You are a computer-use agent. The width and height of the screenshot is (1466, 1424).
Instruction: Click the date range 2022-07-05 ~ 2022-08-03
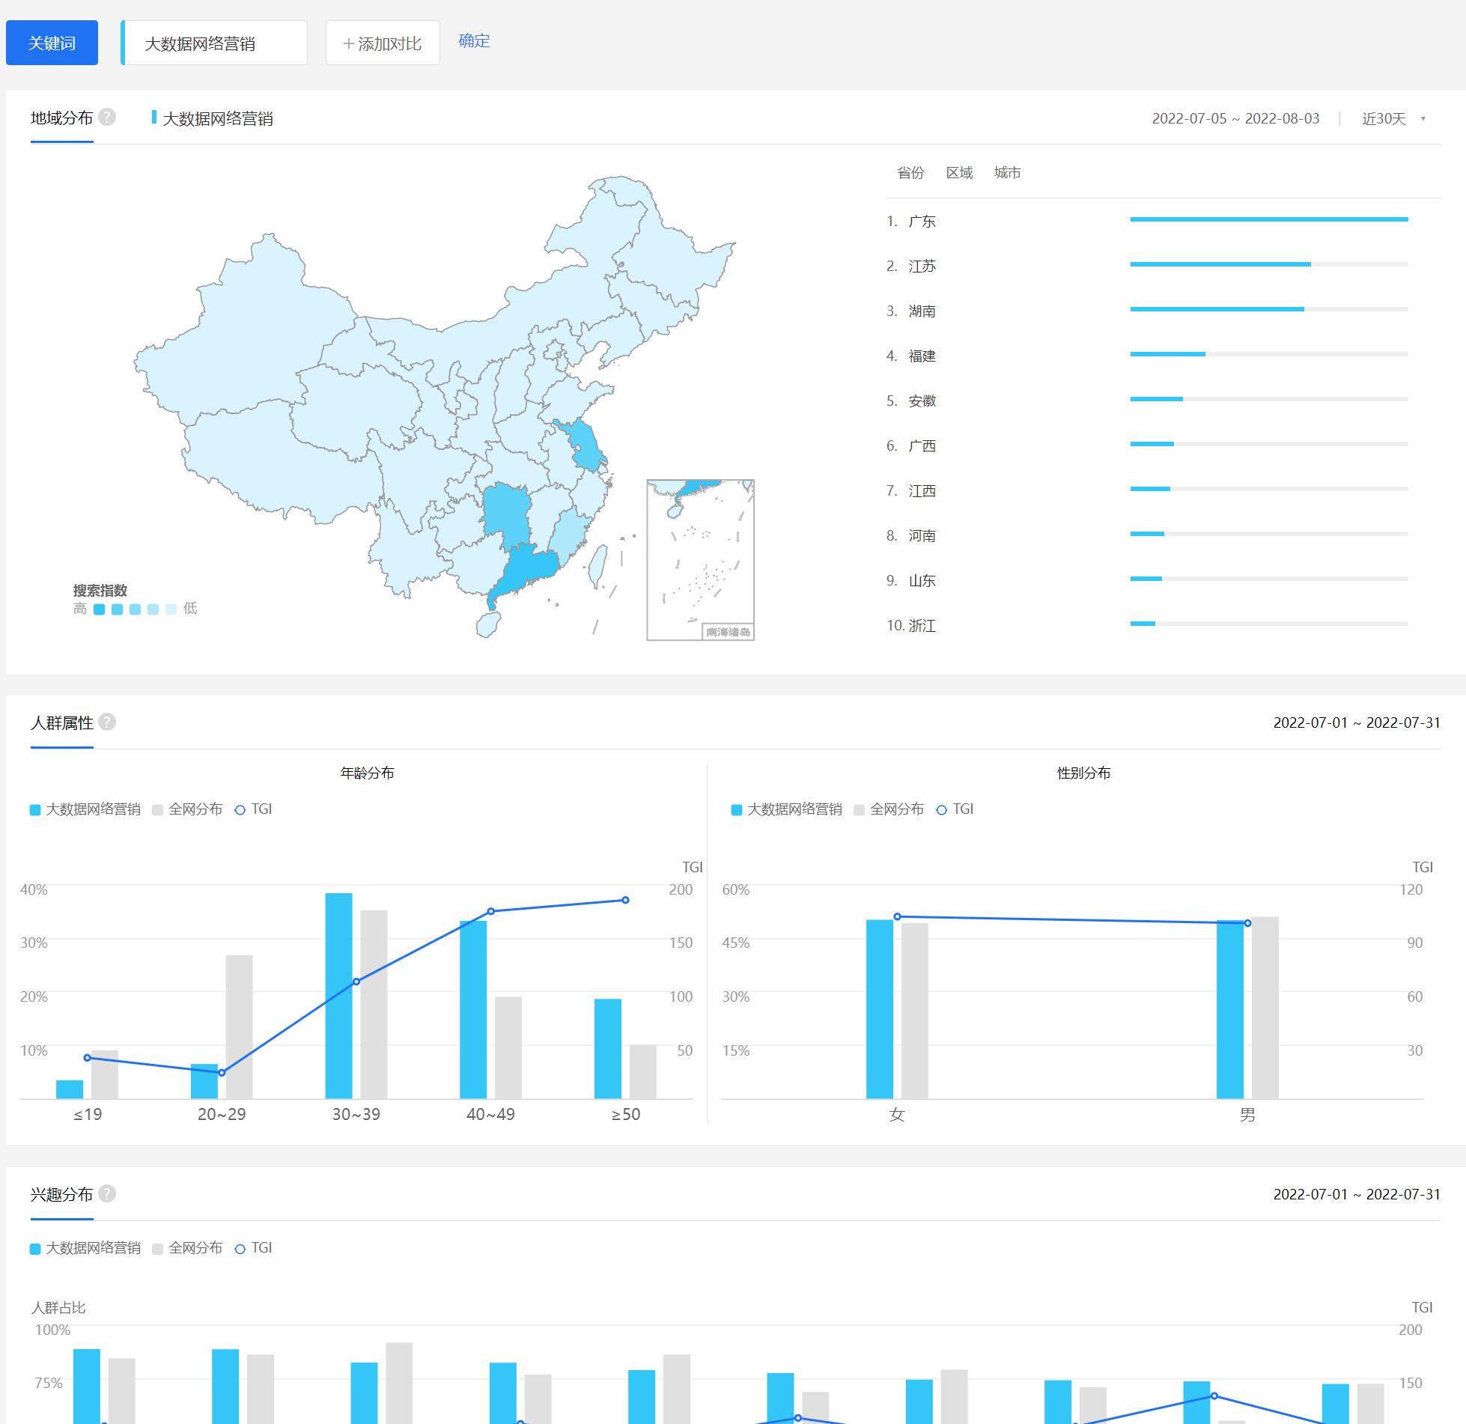pyautogui.click(x=1235, y=118)
